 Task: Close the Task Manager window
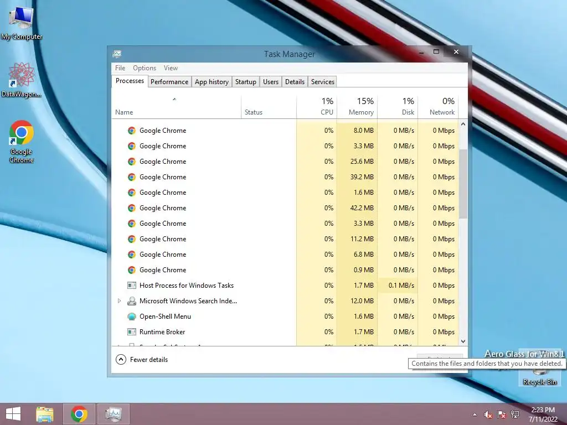click(456, 51)
